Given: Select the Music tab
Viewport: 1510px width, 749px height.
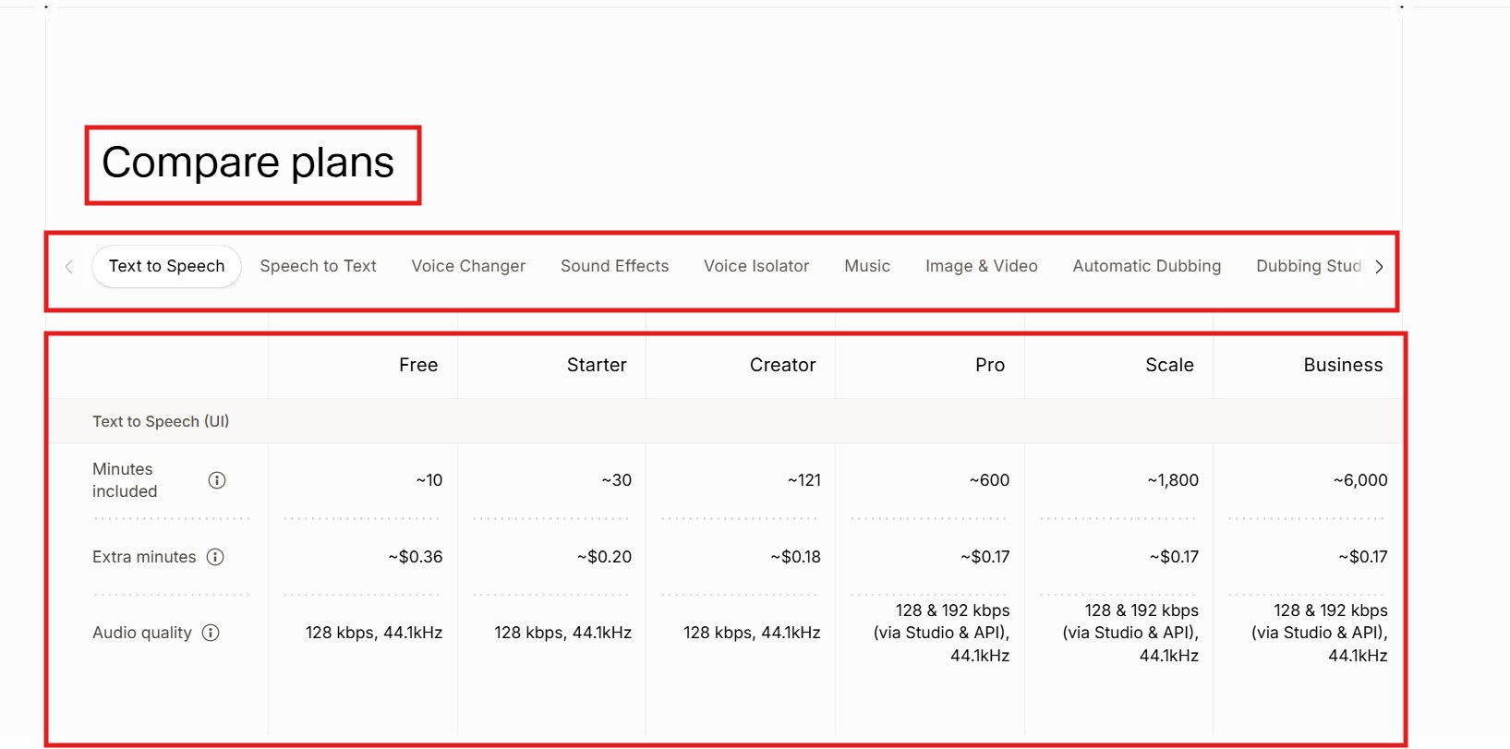Looking at the screenshot, I should (867, 266).
